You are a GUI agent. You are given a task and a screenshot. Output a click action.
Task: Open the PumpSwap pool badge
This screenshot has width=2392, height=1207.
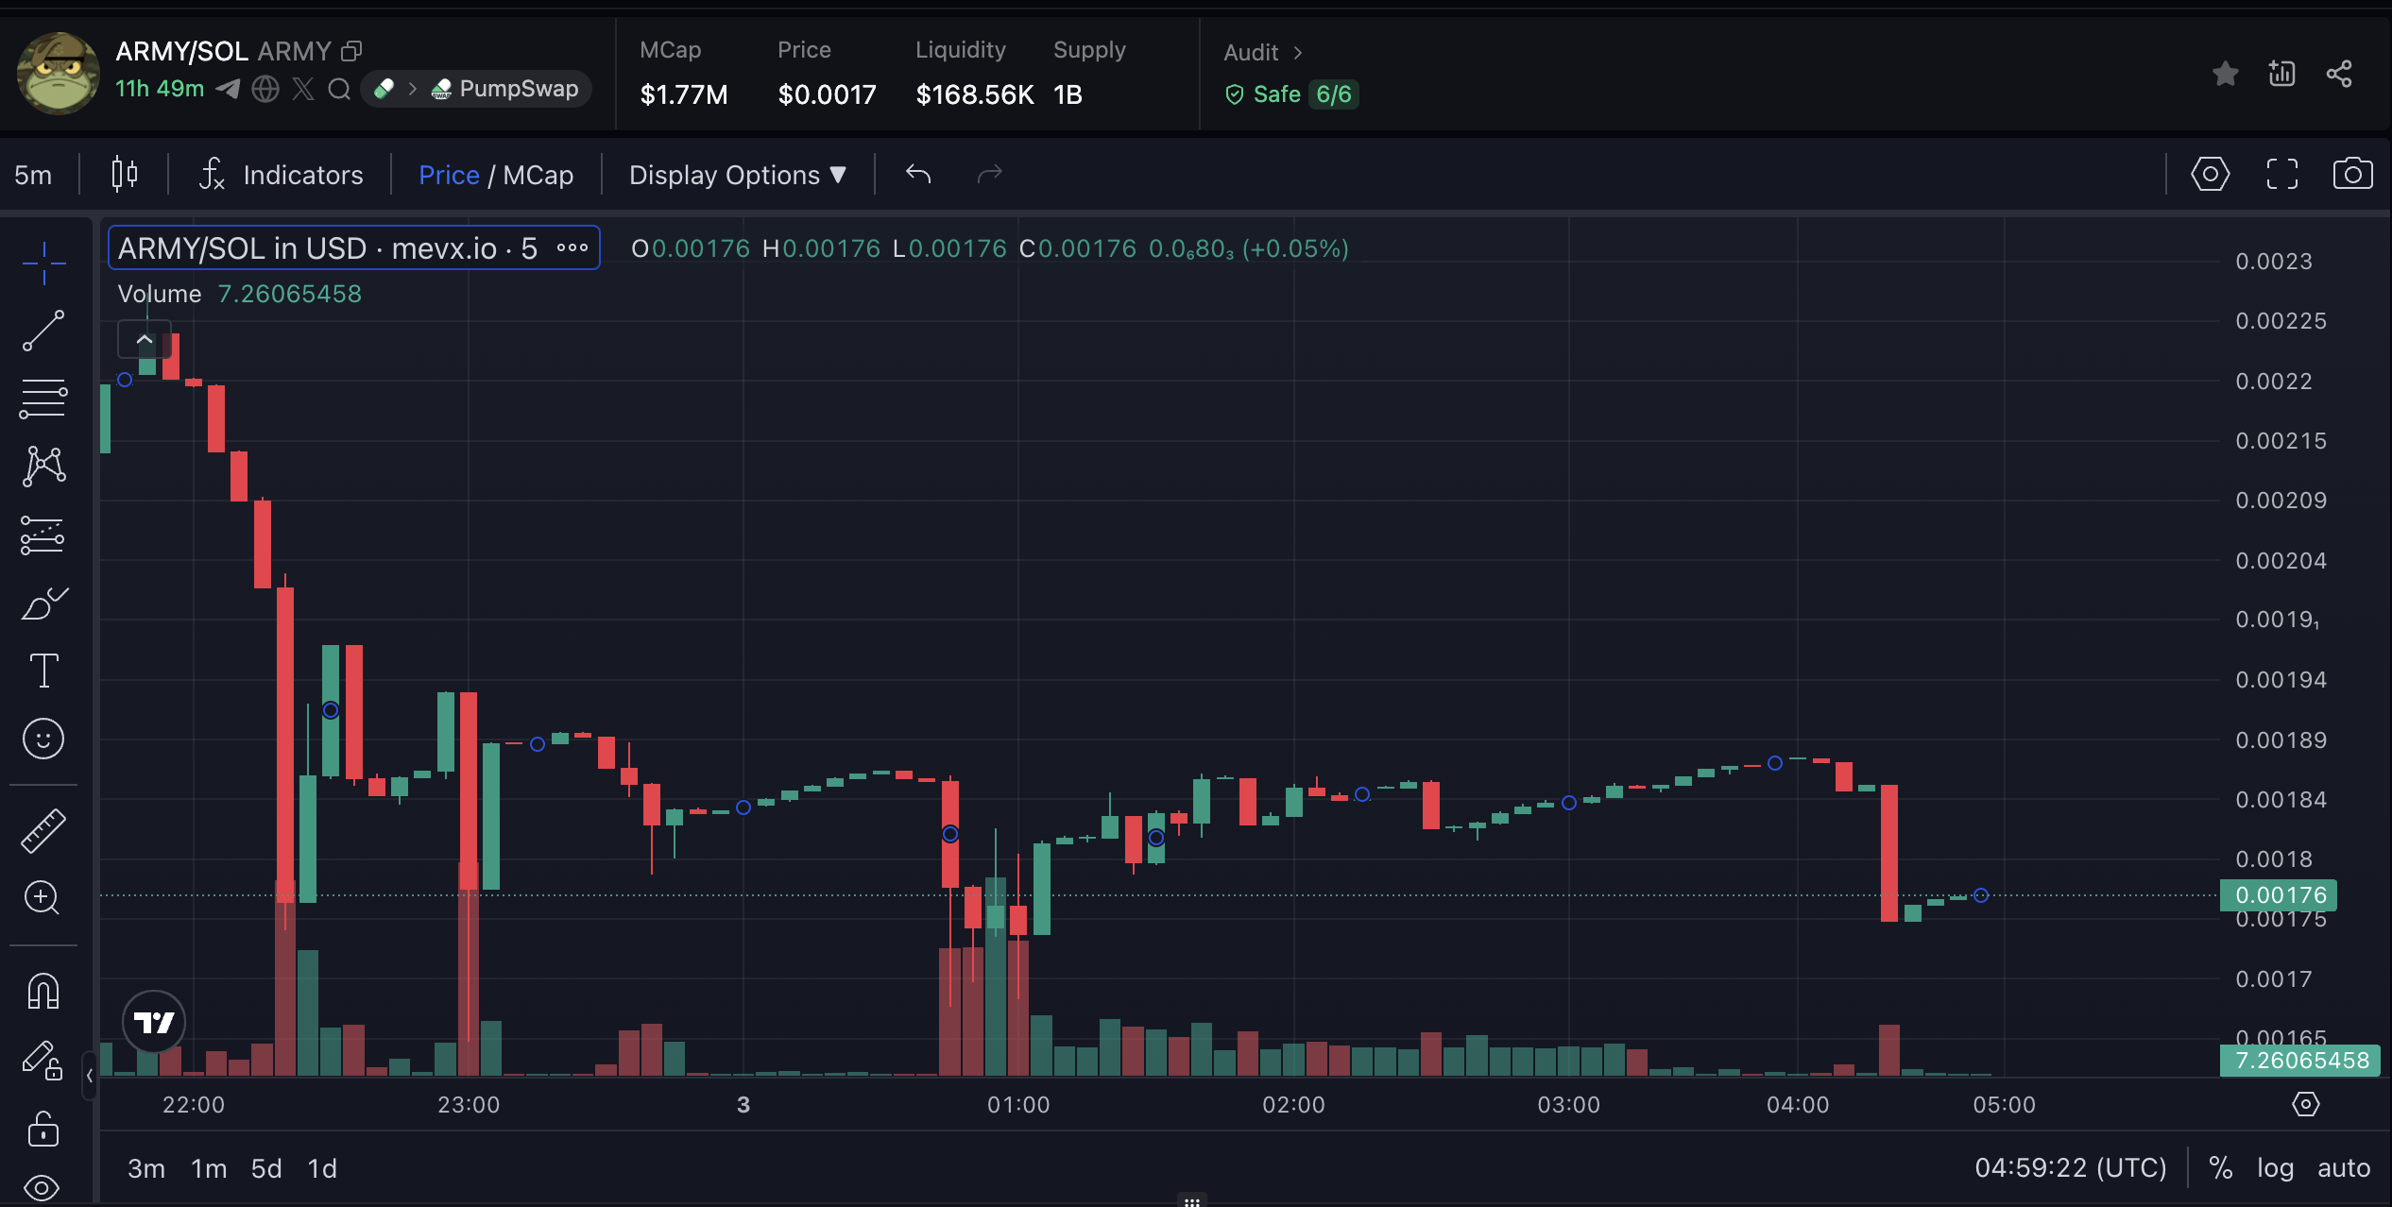pos(476,89)
